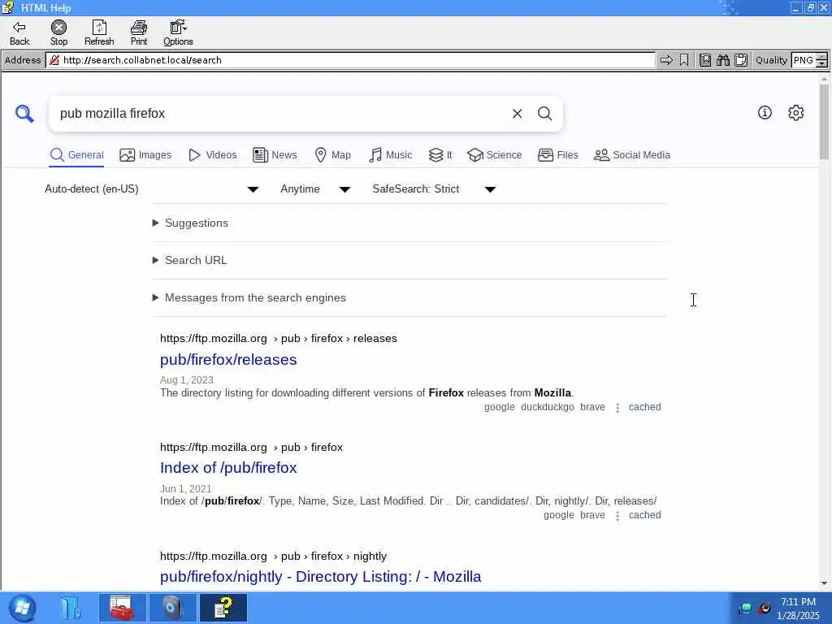Click google engine label on Index result
Viewport: 832px width, 624px height.
click(x=559, y=514)
